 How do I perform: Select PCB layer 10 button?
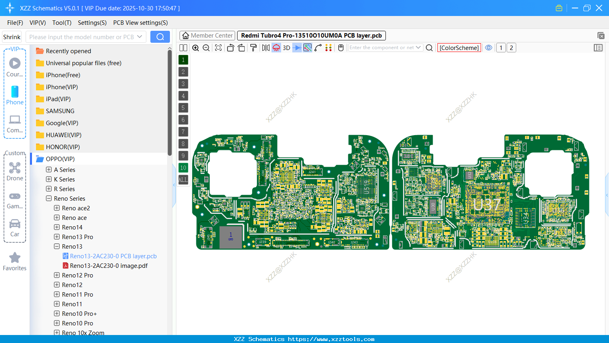tap(183, 168)
